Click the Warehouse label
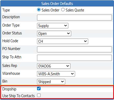 [11, 74]
